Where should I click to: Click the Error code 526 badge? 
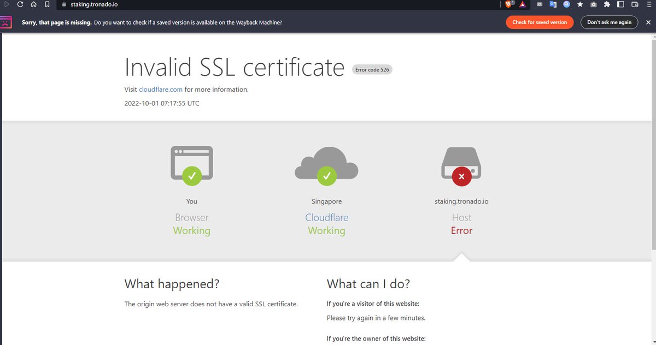[372, 69]
